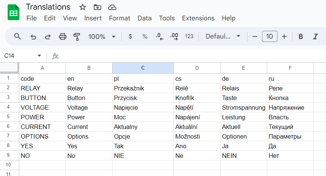Format as currency with dollar icon

130,36
